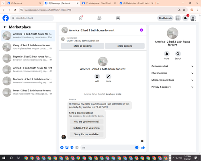Open Windows Start button
This screenshot has height=161, width=201.
pos(4,158)
